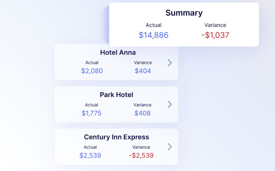The image size is (275, 171).
Task: Expand Century Inn Express chevron
Action: pyautogui.click(x=170, y=147)
